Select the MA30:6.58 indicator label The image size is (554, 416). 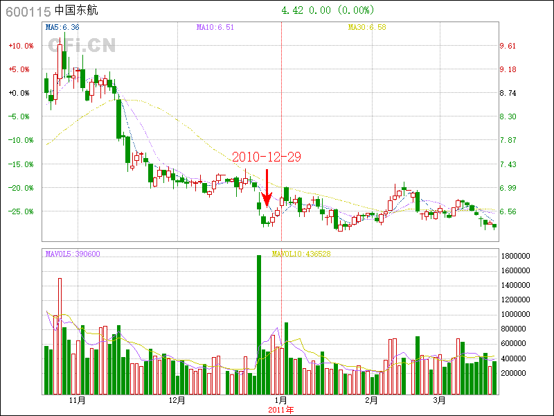pyautogui.click(x=366, y=27)
